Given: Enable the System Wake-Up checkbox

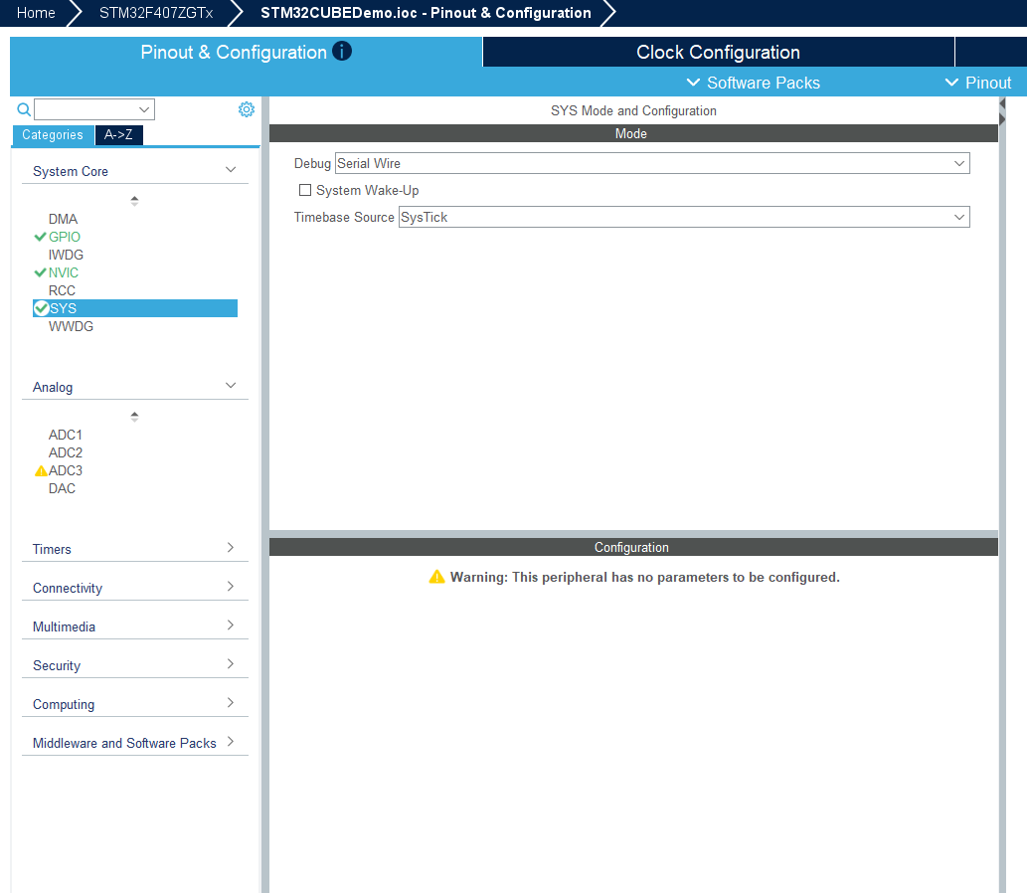Looking at the screenshot, I should tap(305, 190).
